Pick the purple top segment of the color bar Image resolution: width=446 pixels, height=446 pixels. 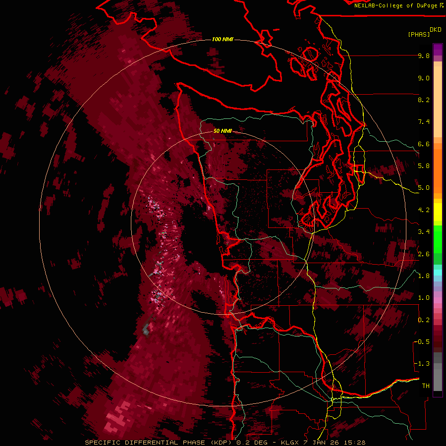(438, 50)
